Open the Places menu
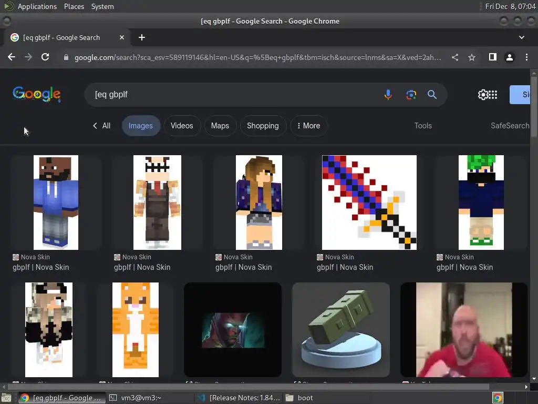The image size is (538, 404). [x=74, y=6]
